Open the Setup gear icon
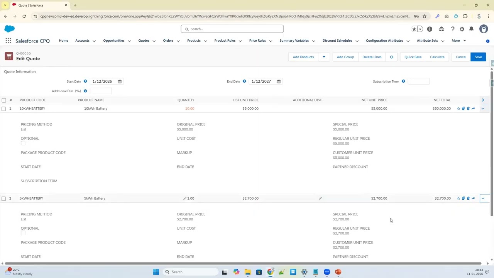 click(462, 29)
